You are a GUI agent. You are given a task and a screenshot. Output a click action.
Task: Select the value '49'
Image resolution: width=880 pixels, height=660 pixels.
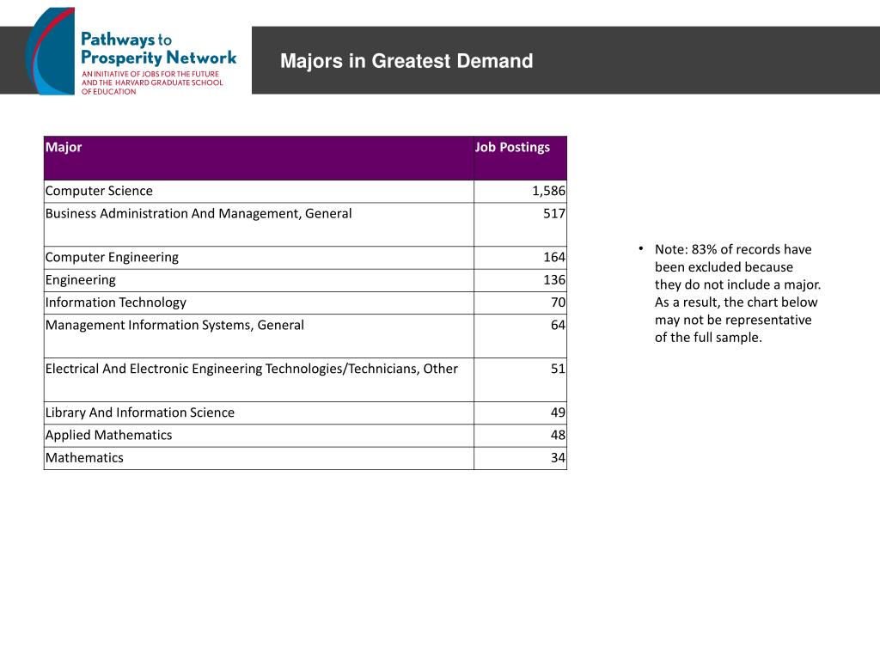[558, 412]
